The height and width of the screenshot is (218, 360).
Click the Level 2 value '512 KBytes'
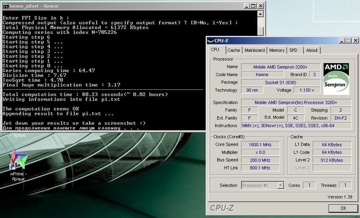pos(332,160)
